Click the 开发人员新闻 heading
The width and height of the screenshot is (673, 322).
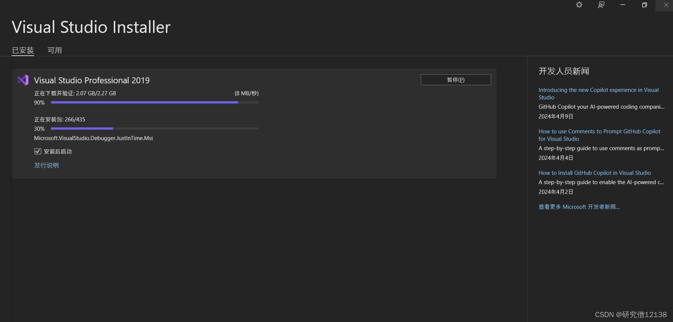click(564, 71)
